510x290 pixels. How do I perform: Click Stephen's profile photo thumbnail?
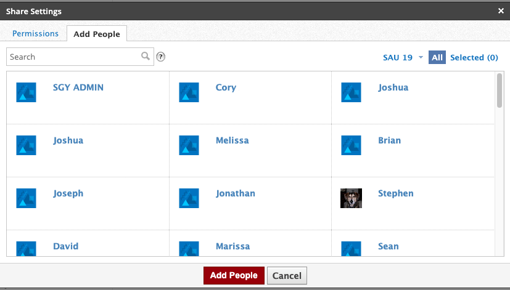[351, 198]
